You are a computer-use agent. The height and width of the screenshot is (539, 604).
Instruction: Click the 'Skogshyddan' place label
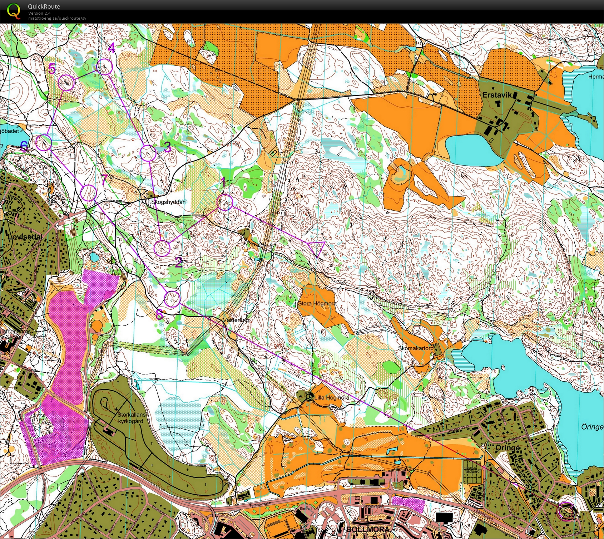pyautogui.click(x=168, y=202)
